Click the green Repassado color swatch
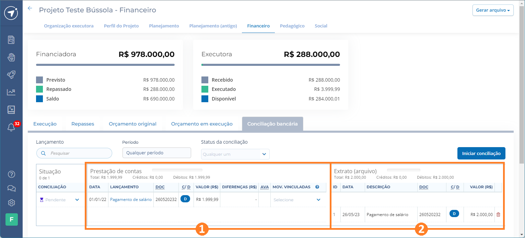The width and height of the screenshot is (525, 238). click(x=39, y=89)
